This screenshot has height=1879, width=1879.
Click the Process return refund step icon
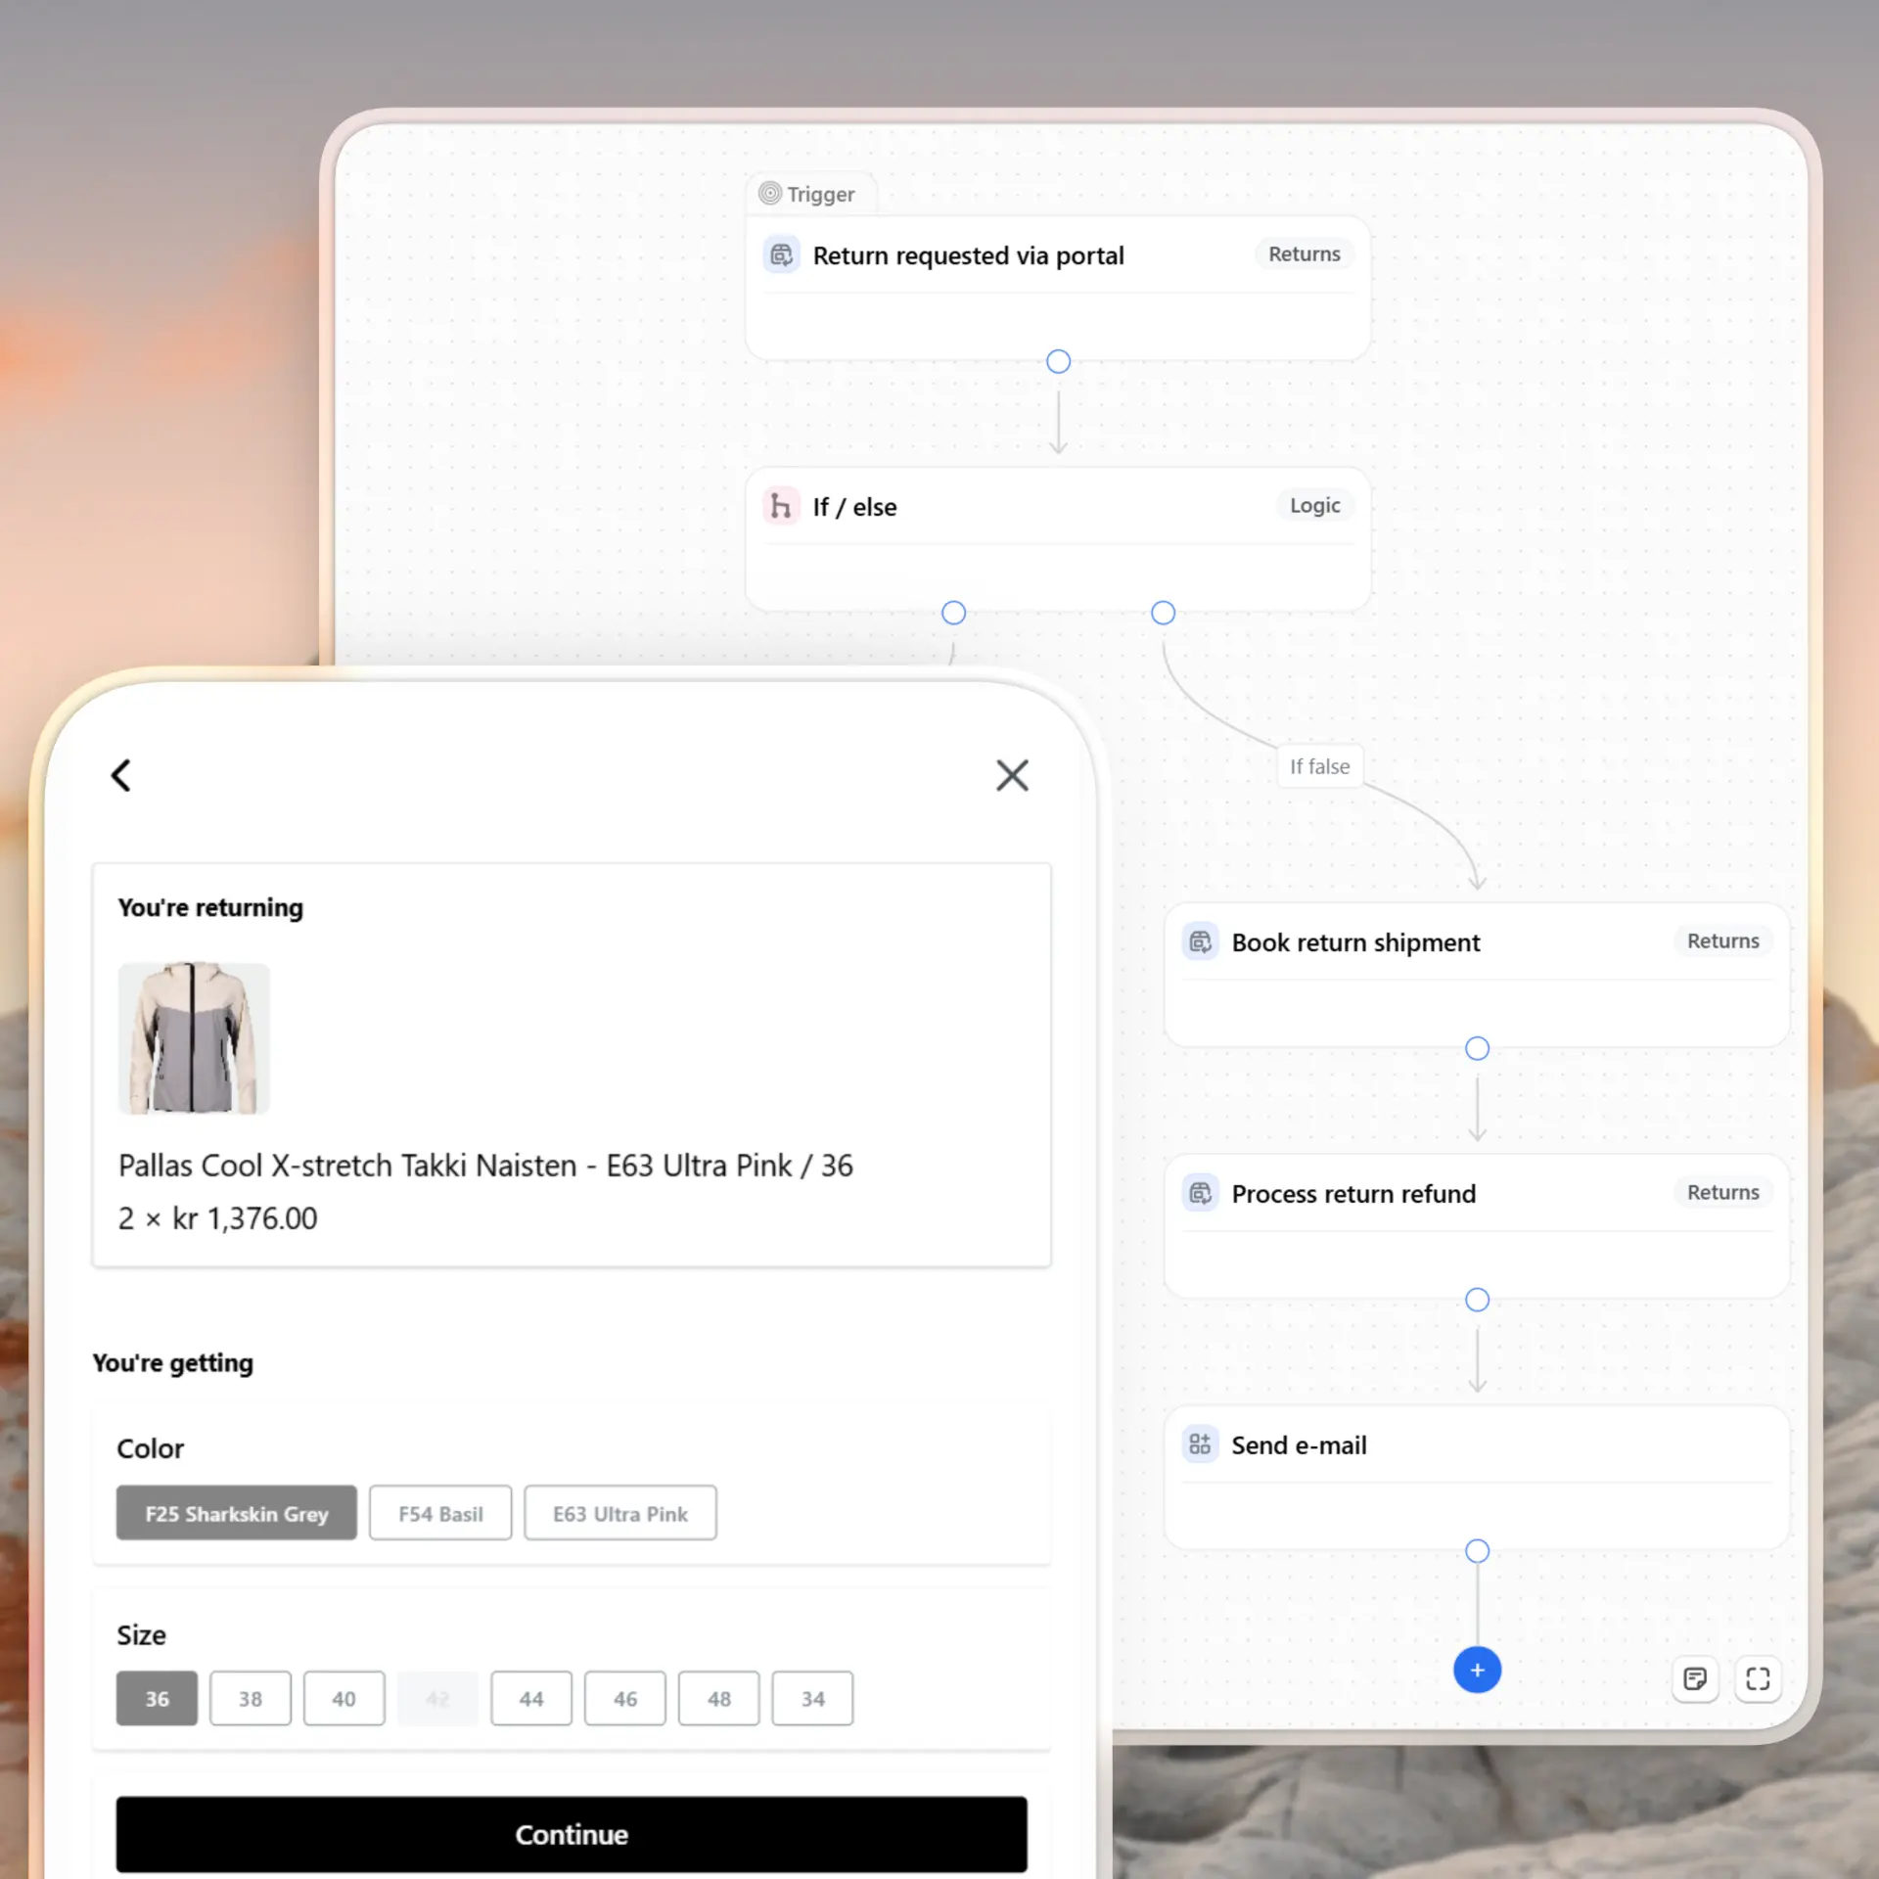1200,1193
